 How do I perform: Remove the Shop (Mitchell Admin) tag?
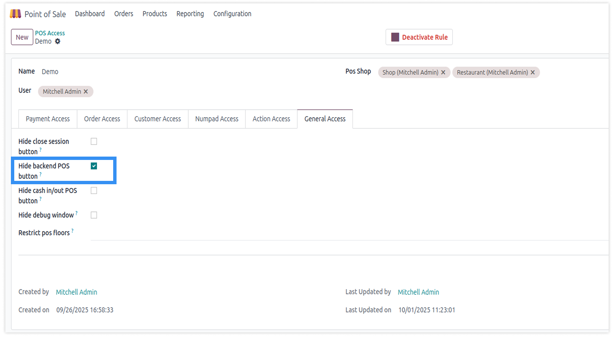443,72
